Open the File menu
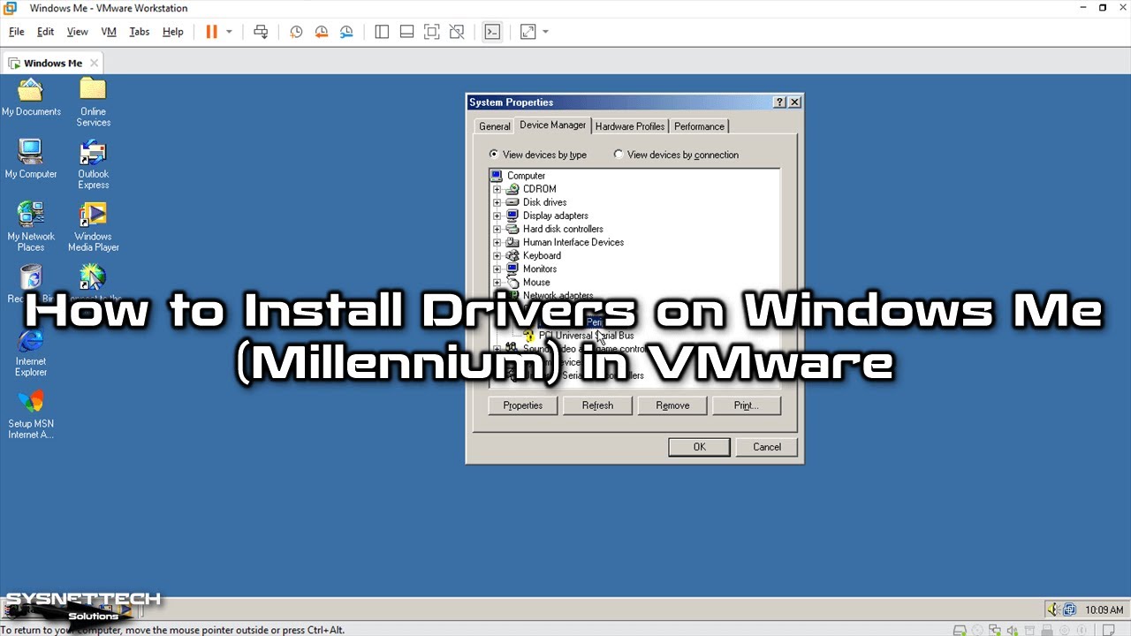Viewport: 1131px width, 636px height. pyautogui.click(x=17, y=32)
